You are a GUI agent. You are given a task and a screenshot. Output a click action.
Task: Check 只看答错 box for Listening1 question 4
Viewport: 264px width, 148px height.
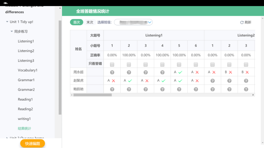[x=162, y=64]
